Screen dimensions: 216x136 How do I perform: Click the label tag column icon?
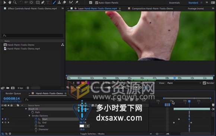coord(18,105)
